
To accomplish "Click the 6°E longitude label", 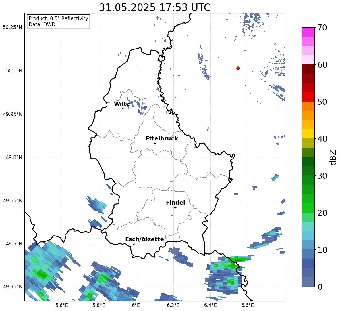I will pos(136,305).
